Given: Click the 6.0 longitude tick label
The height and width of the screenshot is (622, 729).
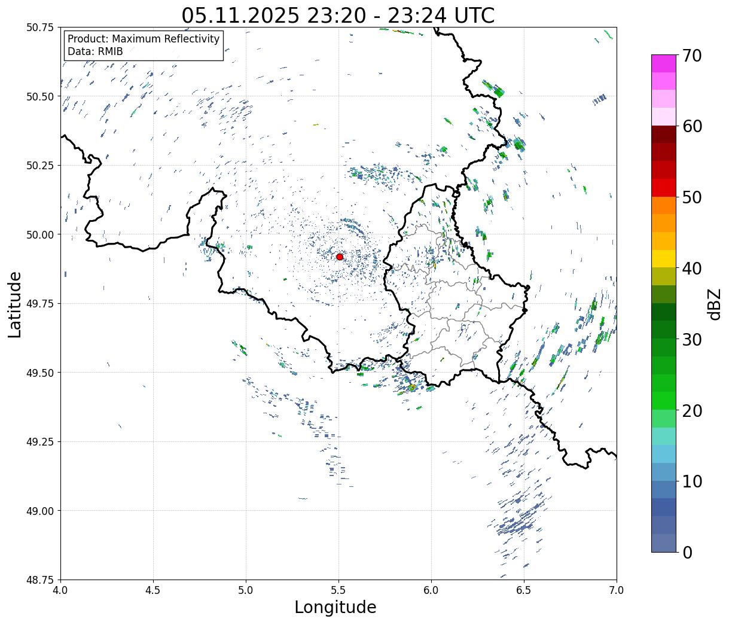Looking at the screenshot, I should click(431, 590).
